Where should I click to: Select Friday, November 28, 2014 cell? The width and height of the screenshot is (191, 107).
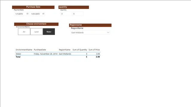click(x=46, y=54)
